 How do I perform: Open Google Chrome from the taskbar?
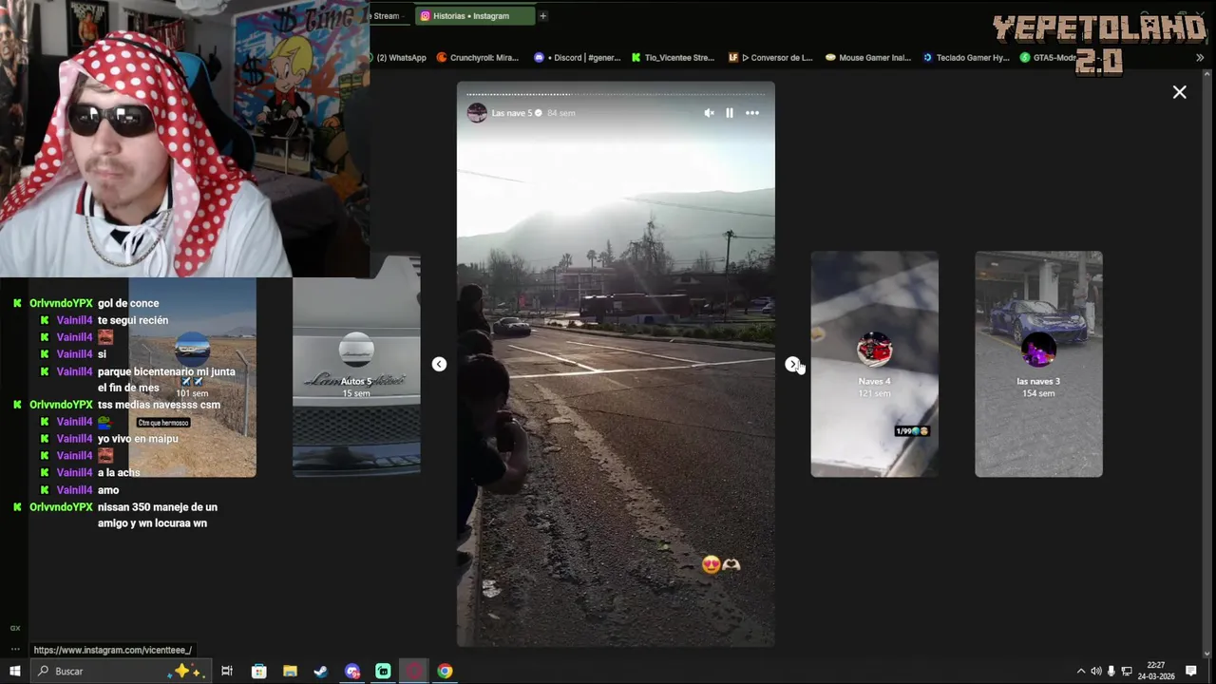coord(445,671)
